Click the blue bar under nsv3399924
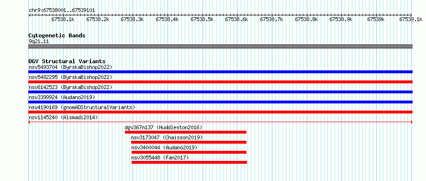This screenshot has width=426, height=181. coord(220,102)
